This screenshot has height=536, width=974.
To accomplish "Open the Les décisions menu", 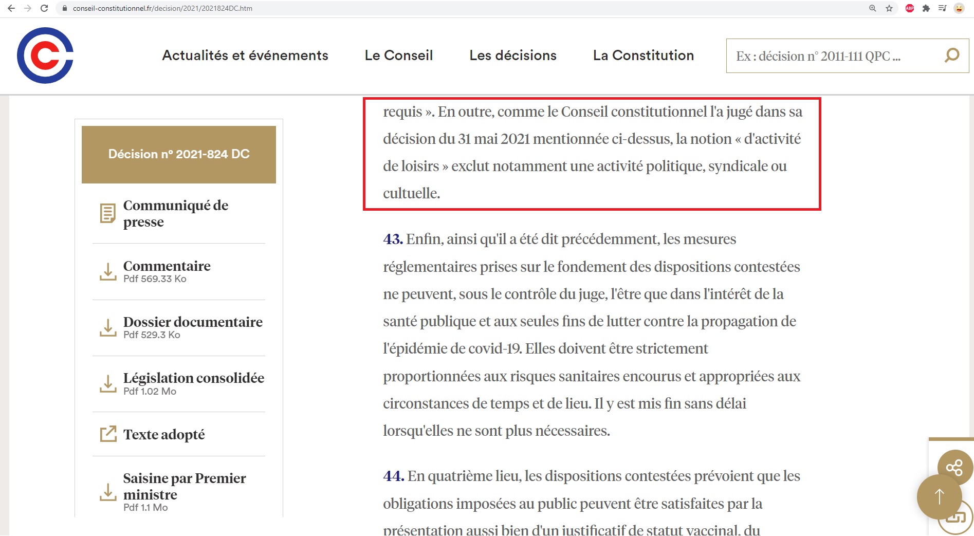I will pos(512,56).
